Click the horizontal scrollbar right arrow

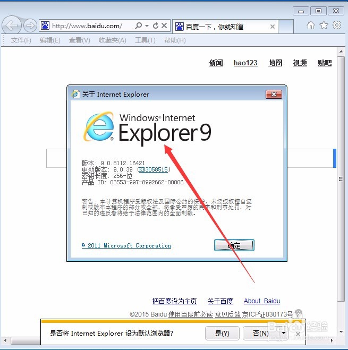point(332,340)
